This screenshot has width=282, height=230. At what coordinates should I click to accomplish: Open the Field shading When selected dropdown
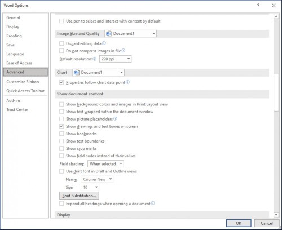click(105, 164)
